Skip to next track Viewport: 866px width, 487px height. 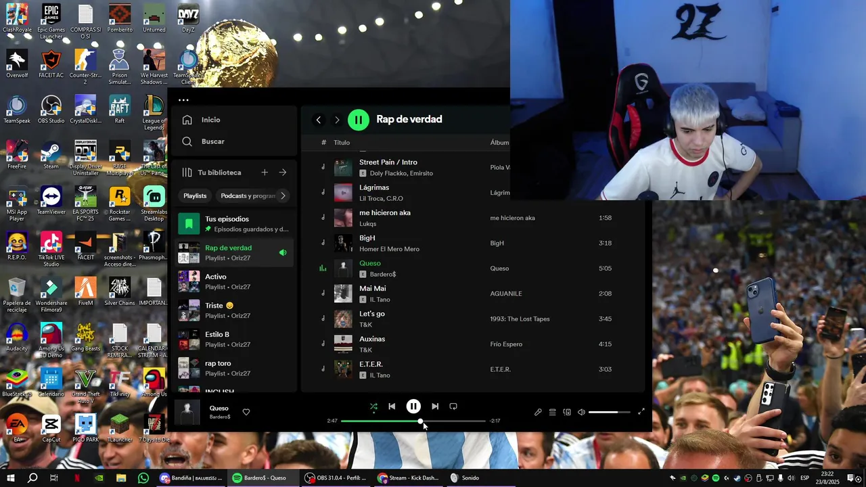click(435, 407)
